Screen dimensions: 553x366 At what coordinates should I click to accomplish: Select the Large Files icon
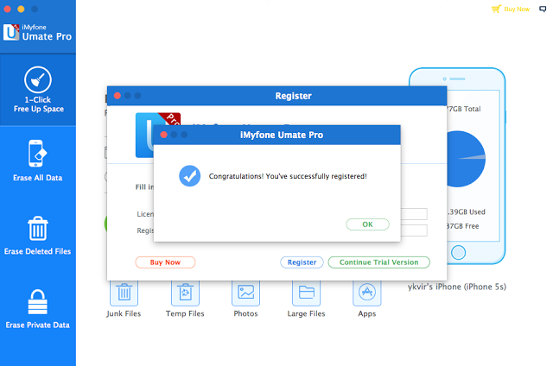(306, 293)
